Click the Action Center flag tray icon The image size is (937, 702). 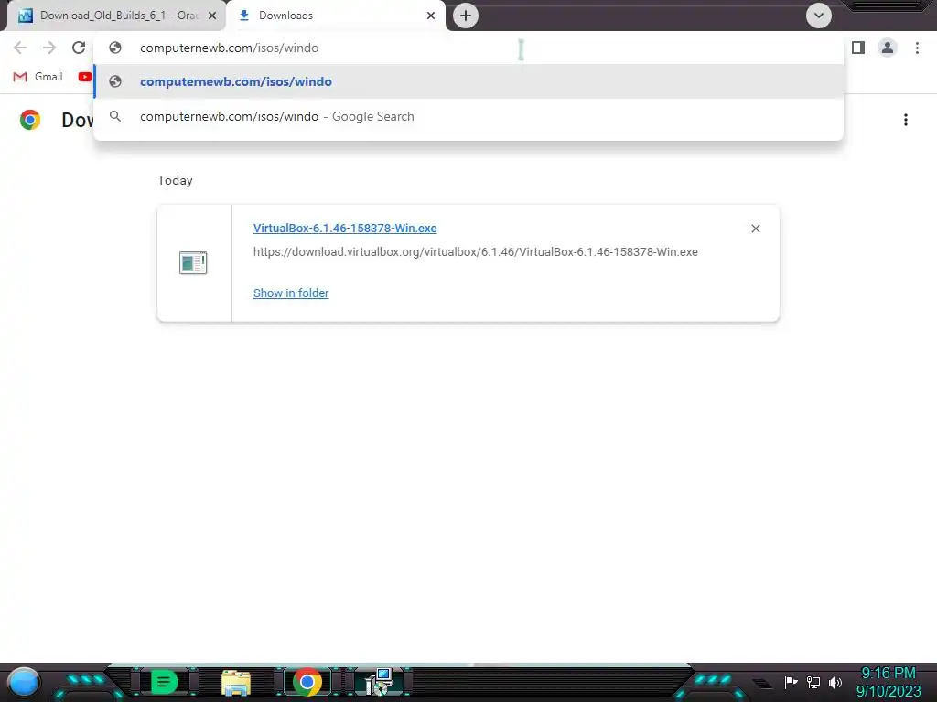(x=791, y=682)
